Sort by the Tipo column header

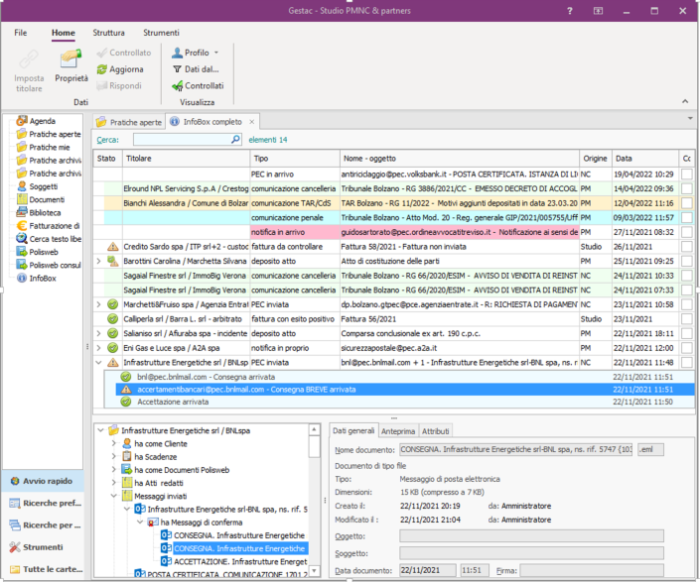[295, 159]
